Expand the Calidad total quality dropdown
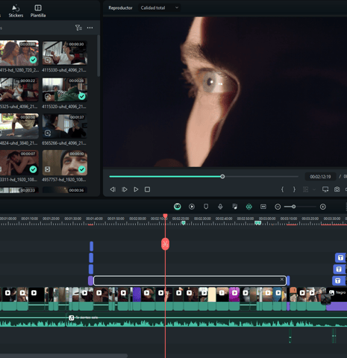Screen dimensions: 347x358 [160, 7]
